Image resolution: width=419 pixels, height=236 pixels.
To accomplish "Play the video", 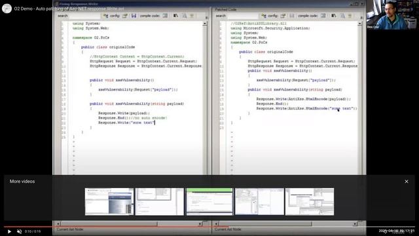I will point(9,231).
